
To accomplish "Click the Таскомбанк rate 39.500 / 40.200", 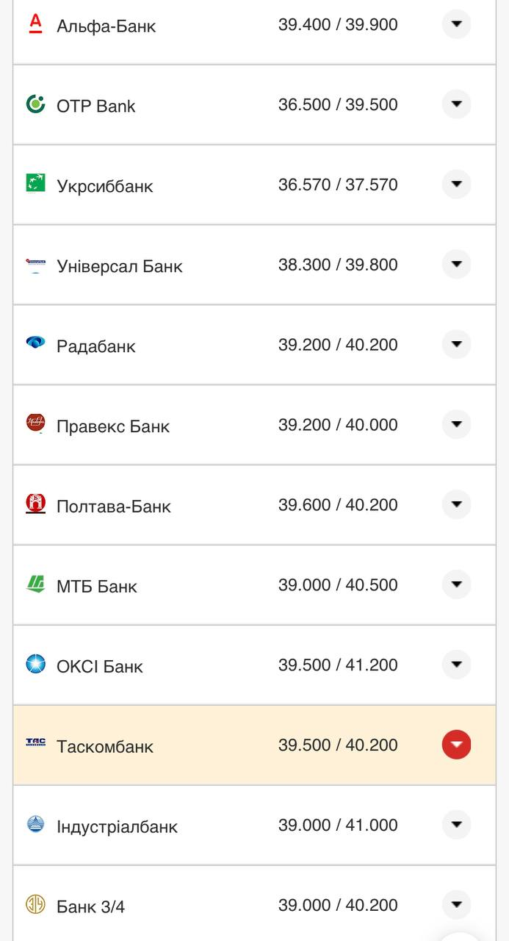I will click(338, 745).
